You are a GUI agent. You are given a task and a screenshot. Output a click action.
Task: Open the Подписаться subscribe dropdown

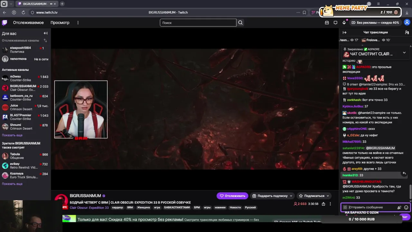[314, 196]
